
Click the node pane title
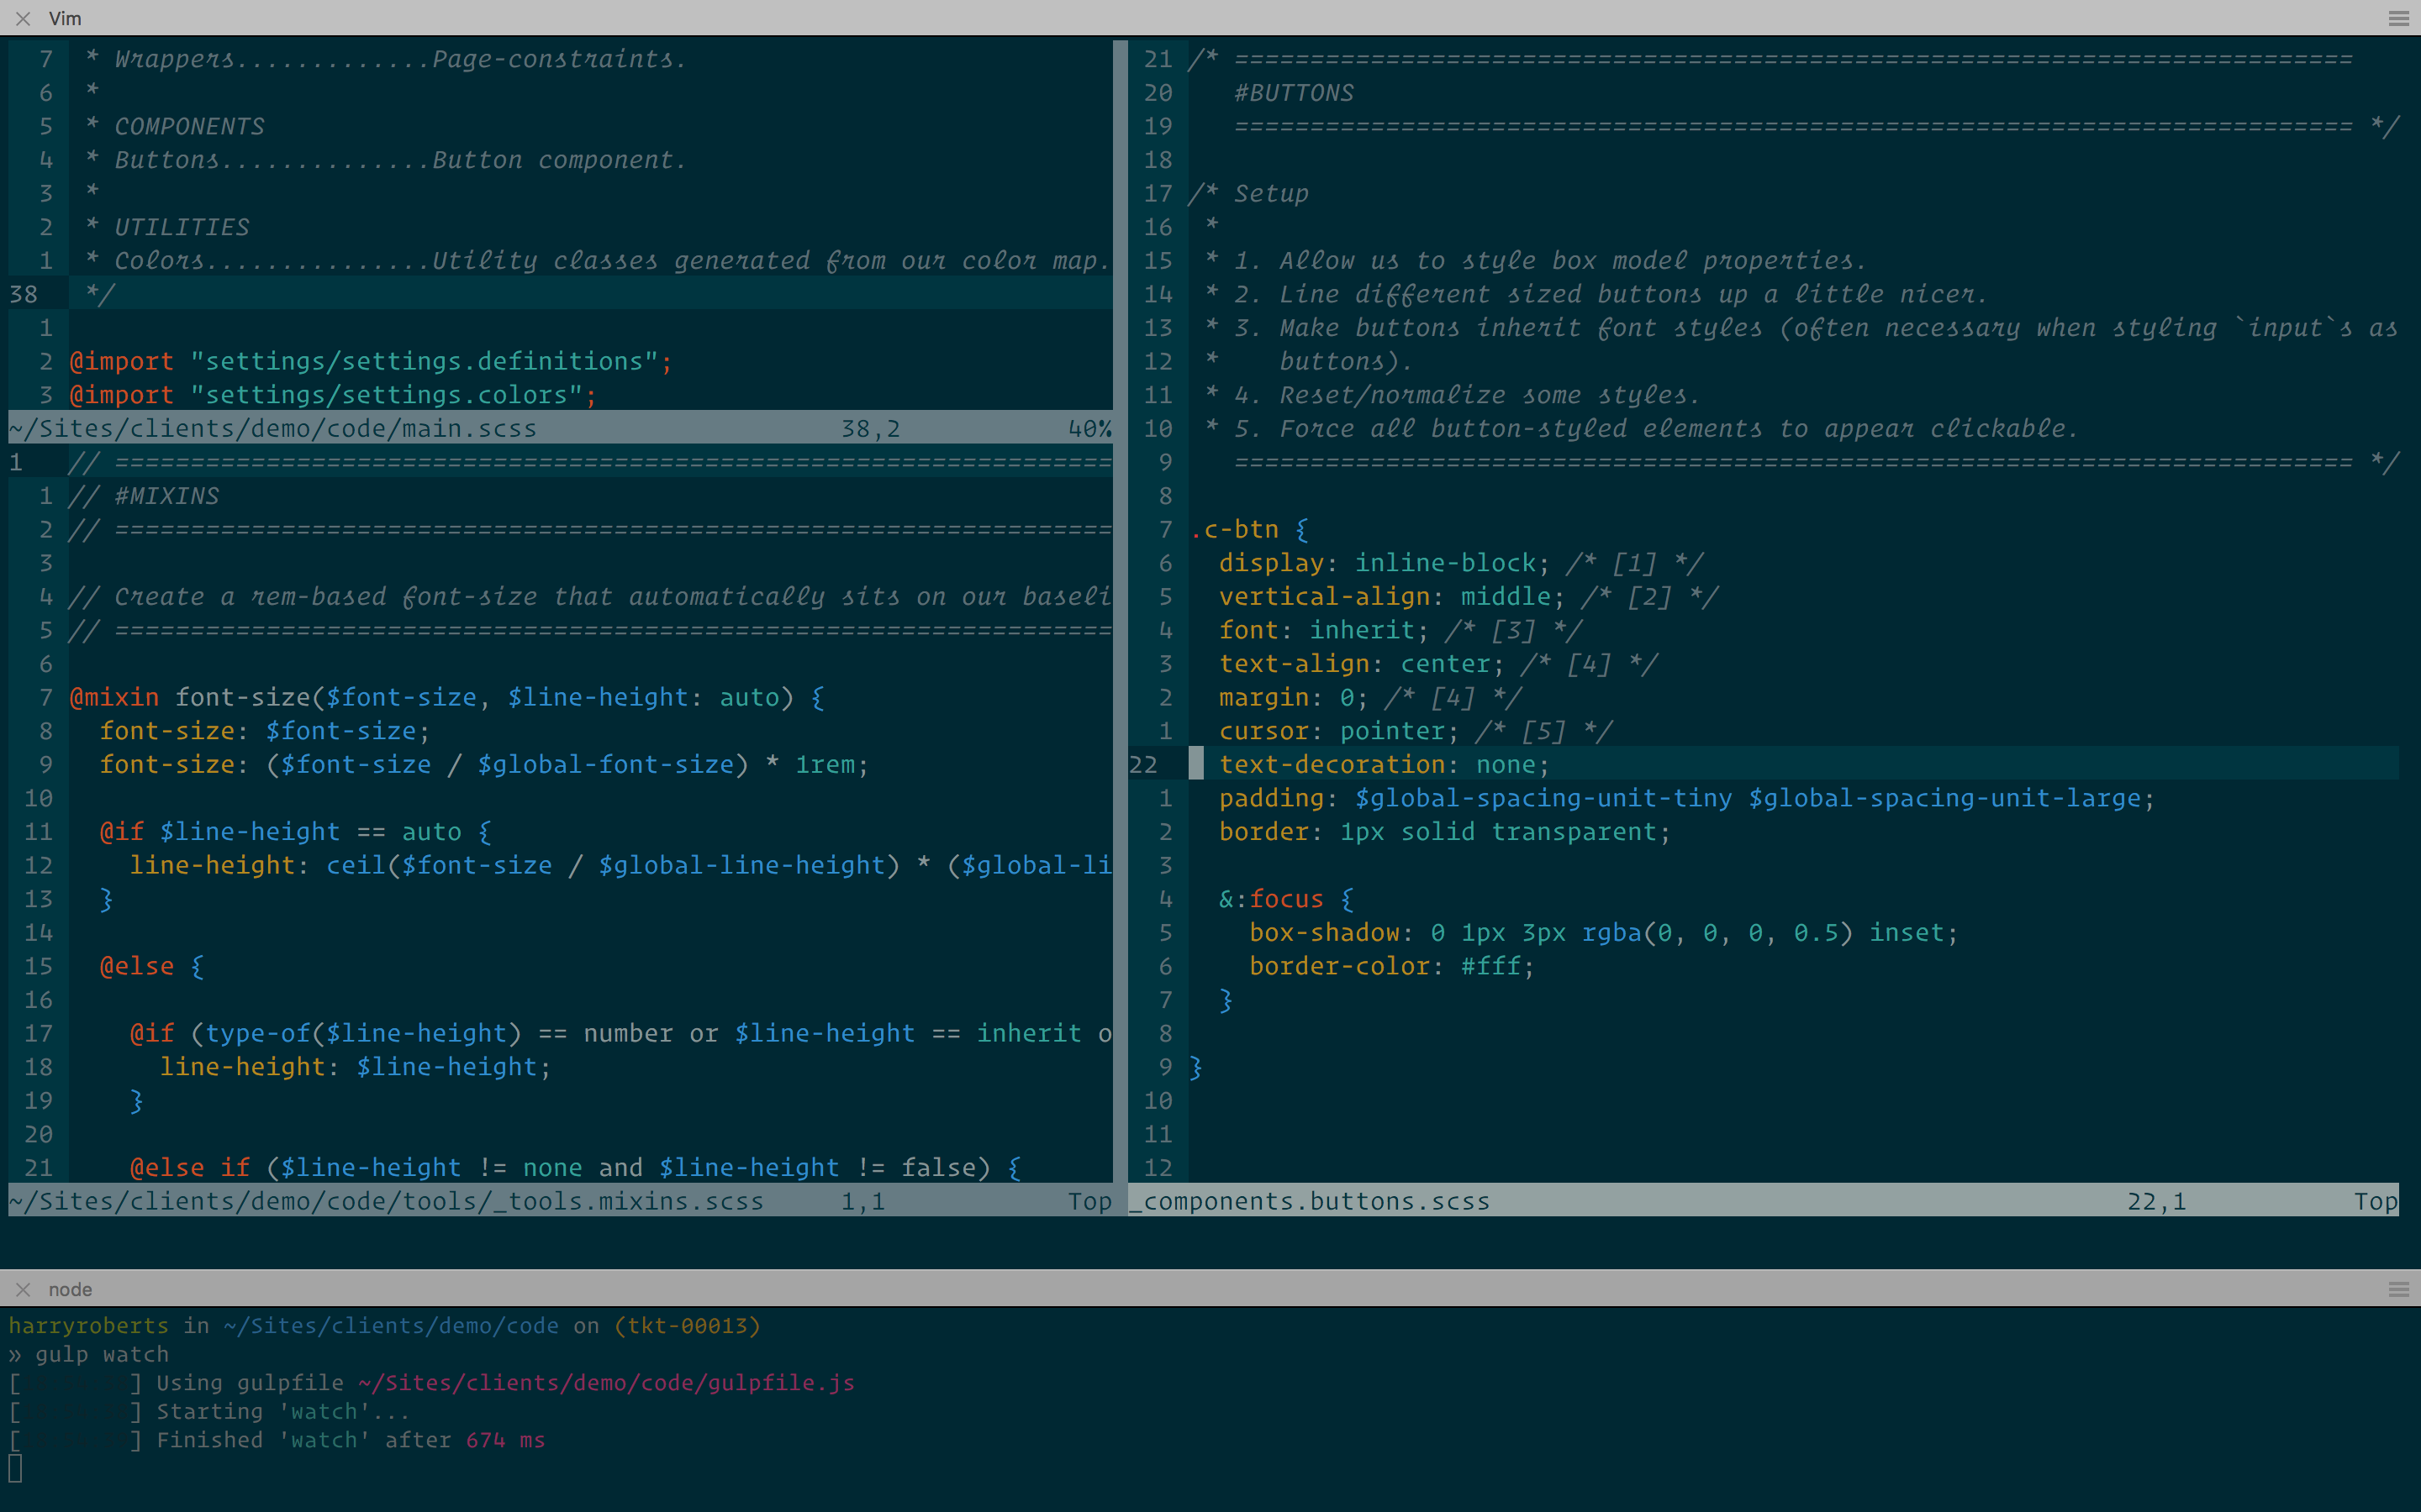coord(70,1289)
